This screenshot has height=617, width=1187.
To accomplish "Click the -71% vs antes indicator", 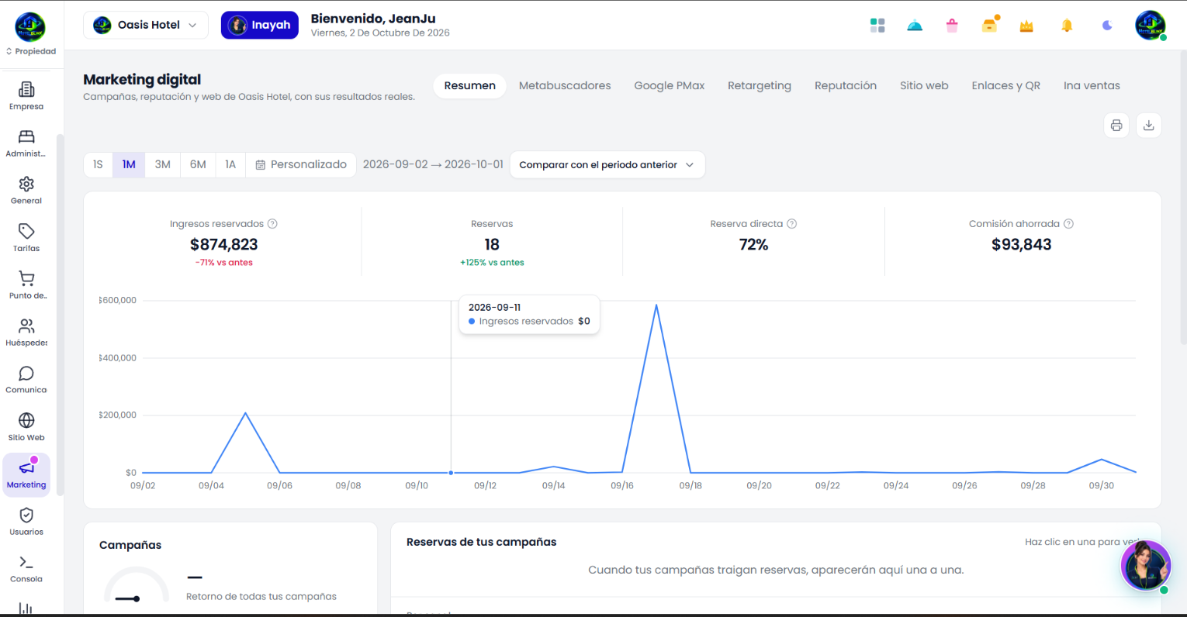I will pyautogui.click(x=224, y=263).
